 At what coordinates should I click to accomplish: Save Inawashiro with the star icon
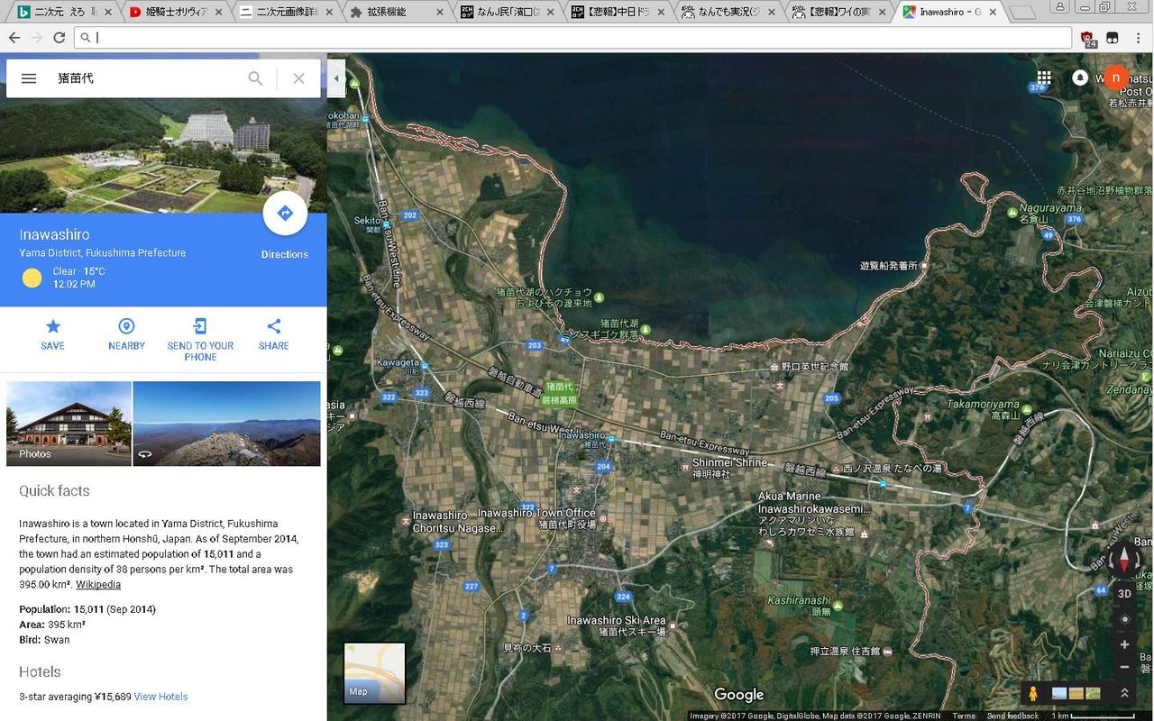coord(52,333)
